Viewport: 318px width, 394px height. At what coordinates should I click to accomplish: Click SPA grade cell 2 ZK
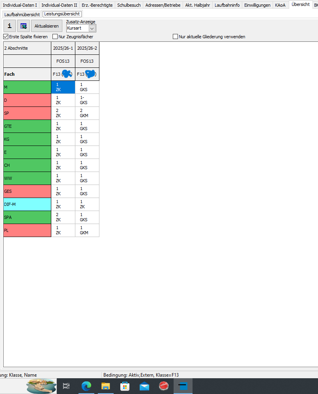tap(63, 217)
